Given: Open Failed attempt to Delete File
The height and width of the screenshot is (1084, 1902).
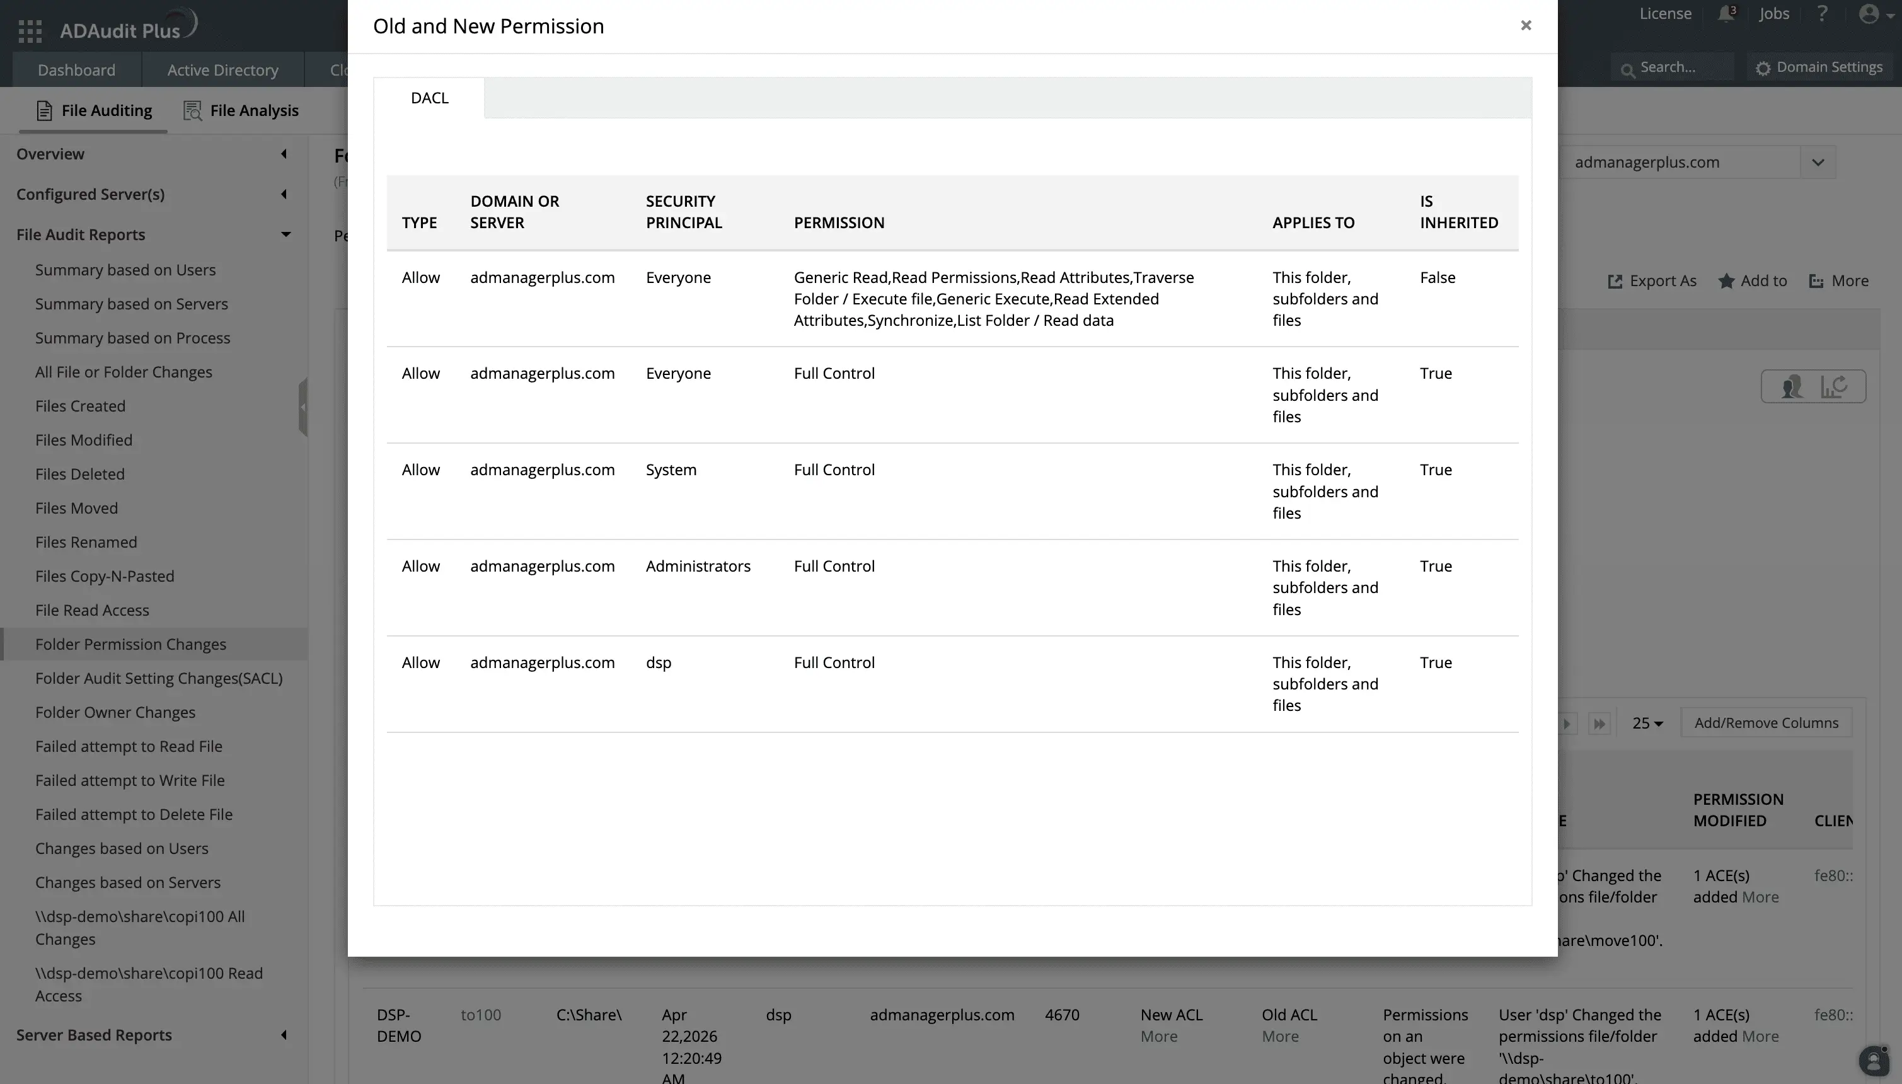Looking at the screenshot, I should point(134,816).
